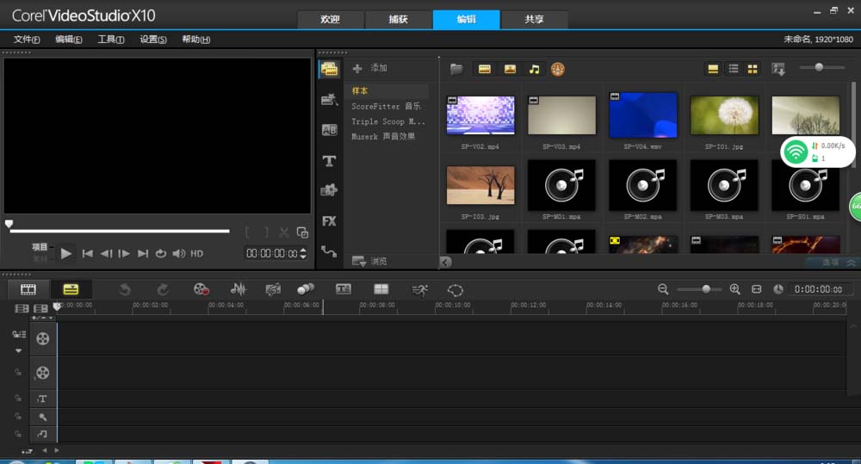Image resolution: width=861 pixels, height=464 pixels.
Task: Click the Add (添加) folder button
Action: tap(370, 68)
